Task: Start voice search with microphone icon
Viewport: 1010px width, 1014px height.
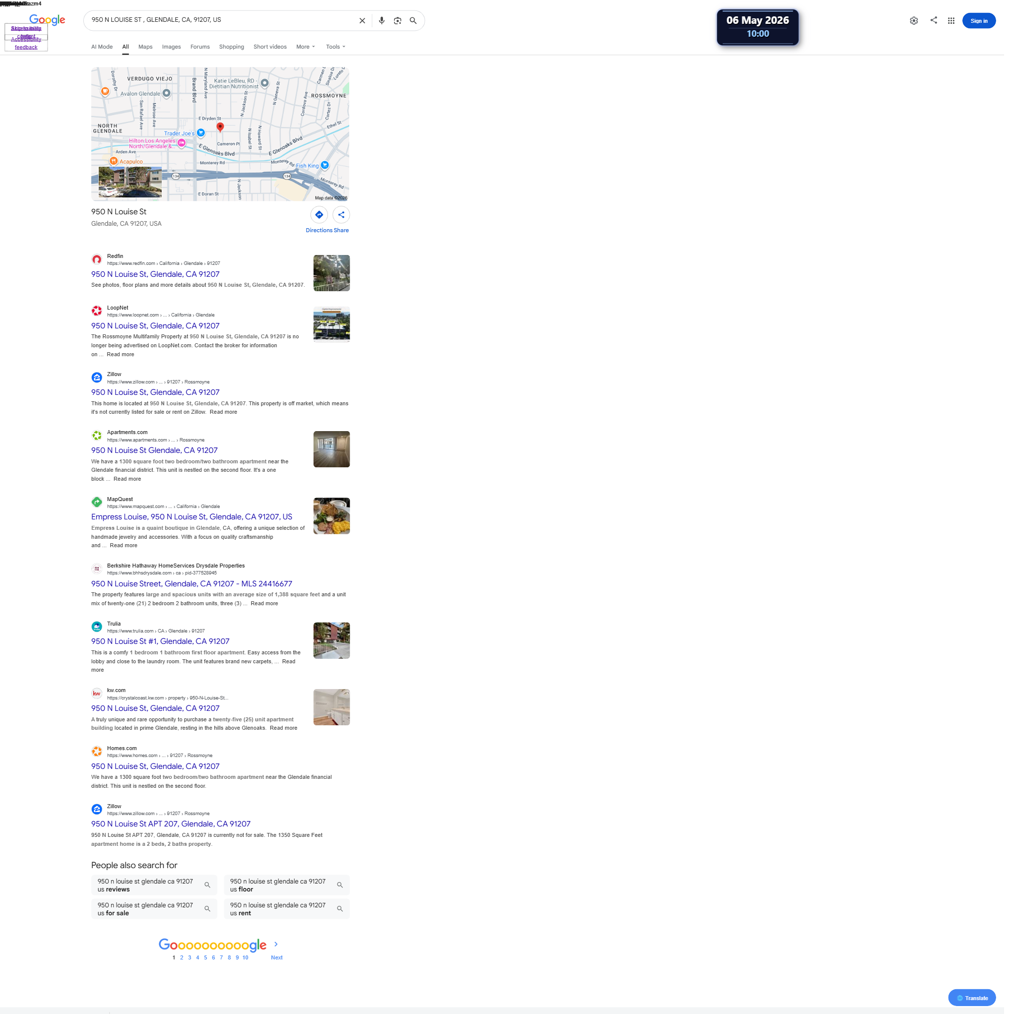Action: coord(381,20)
